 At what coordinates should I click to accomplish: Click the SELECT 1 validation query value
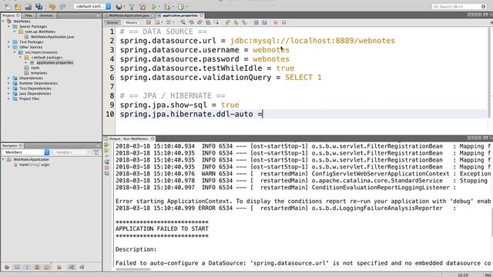coord(303,78)
